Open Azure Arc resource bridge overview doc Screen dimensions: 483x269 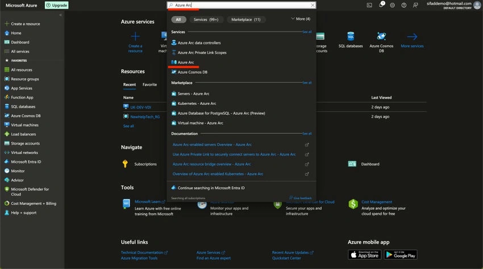pos(211,165)
